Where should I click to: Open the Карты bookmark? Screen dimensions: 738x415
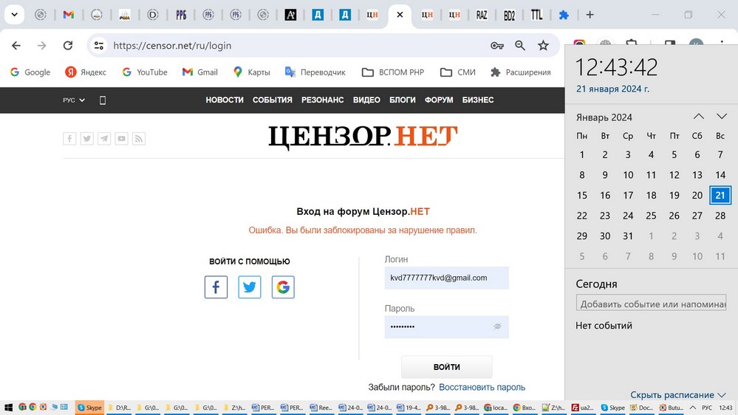tap(252, 72)
